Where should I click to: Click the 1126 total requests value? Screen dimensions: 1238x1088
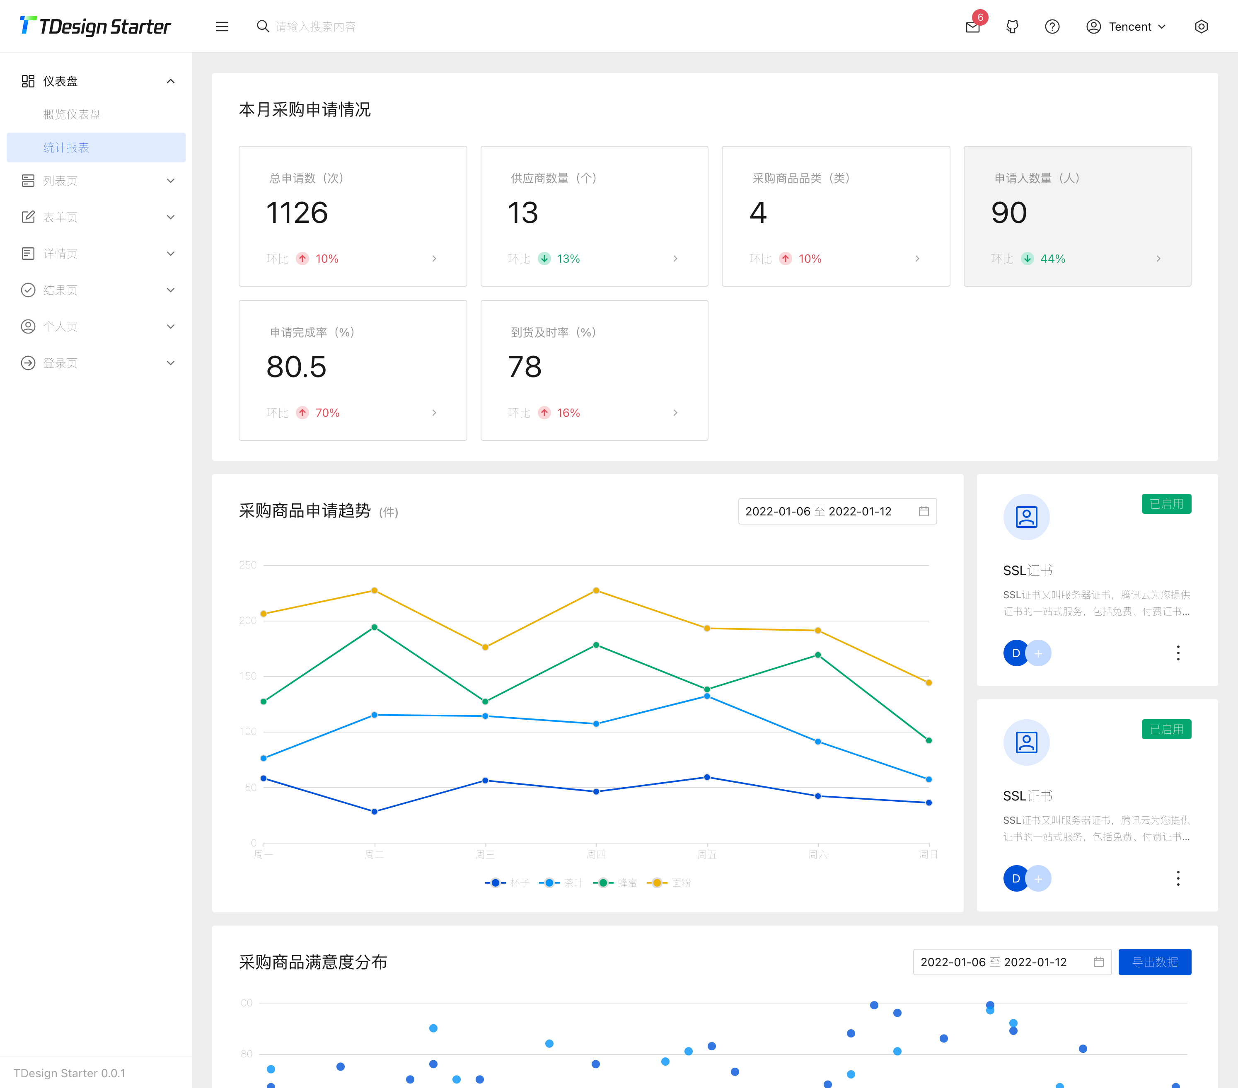click(297, 213)
